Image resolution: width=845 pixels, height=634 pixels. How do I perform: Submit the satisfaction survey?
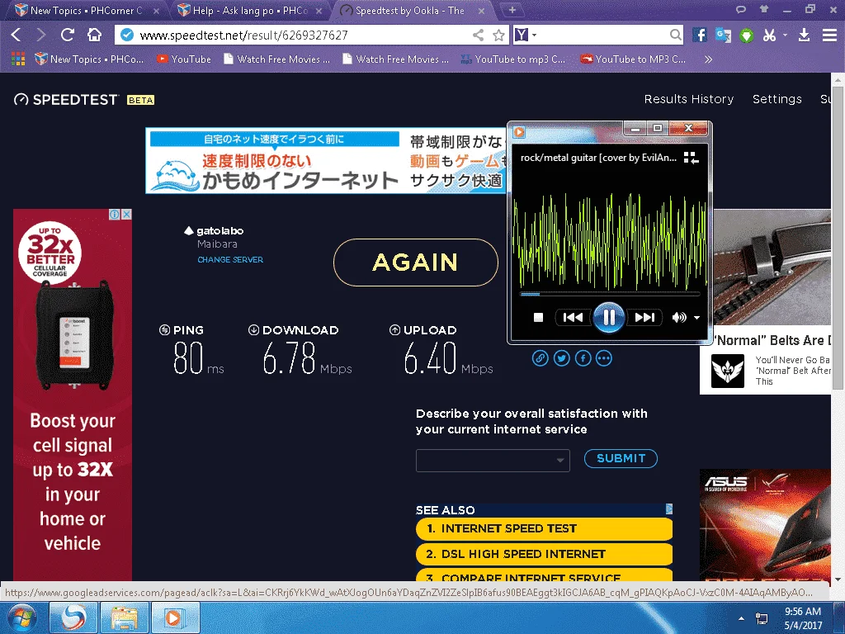tap(621, 458)
